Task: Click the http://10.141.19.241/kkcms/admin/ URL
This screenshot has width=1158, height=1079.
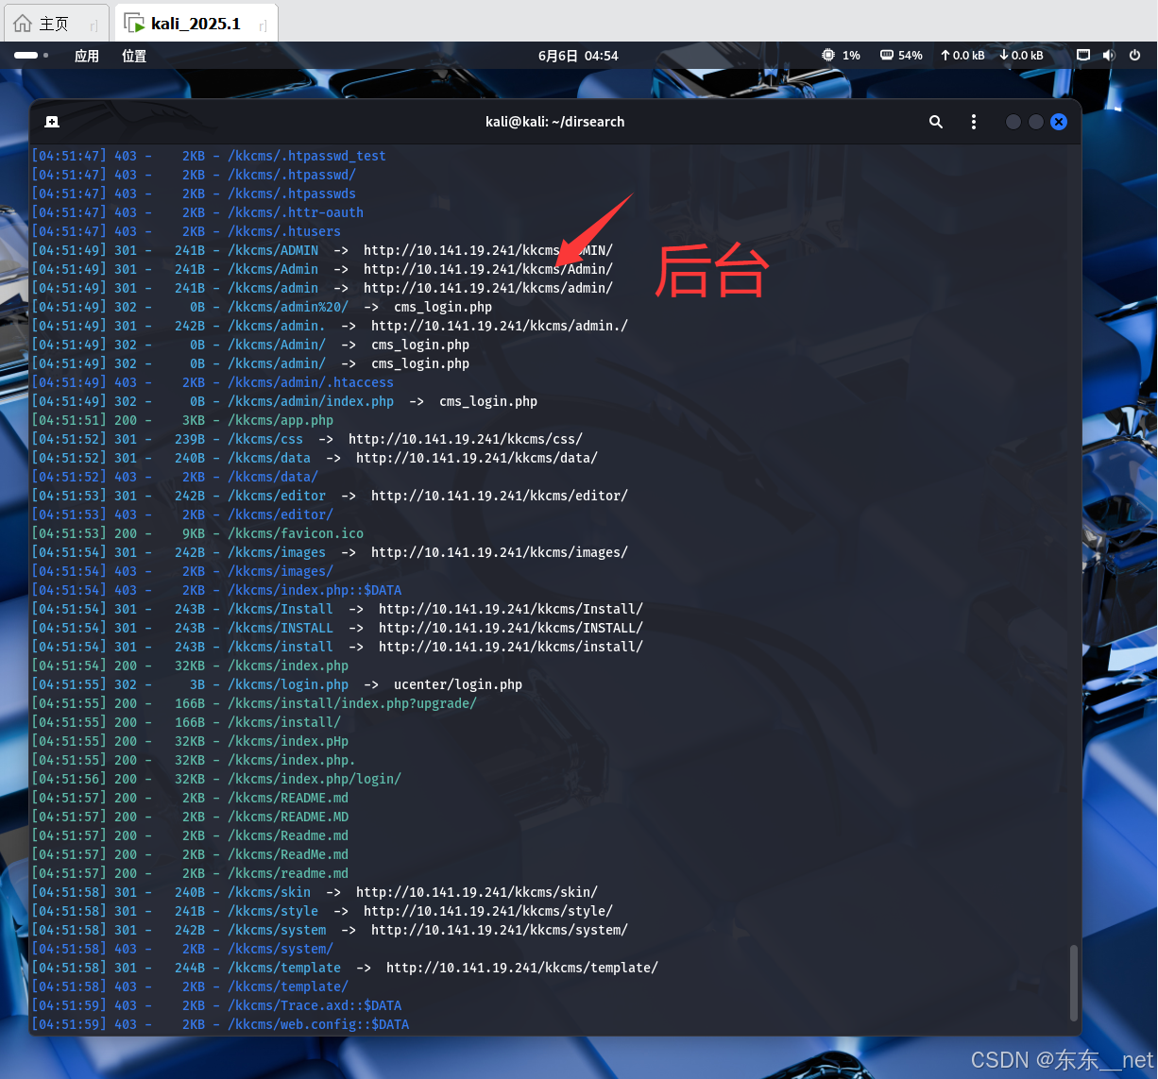Action: [488, 288]
